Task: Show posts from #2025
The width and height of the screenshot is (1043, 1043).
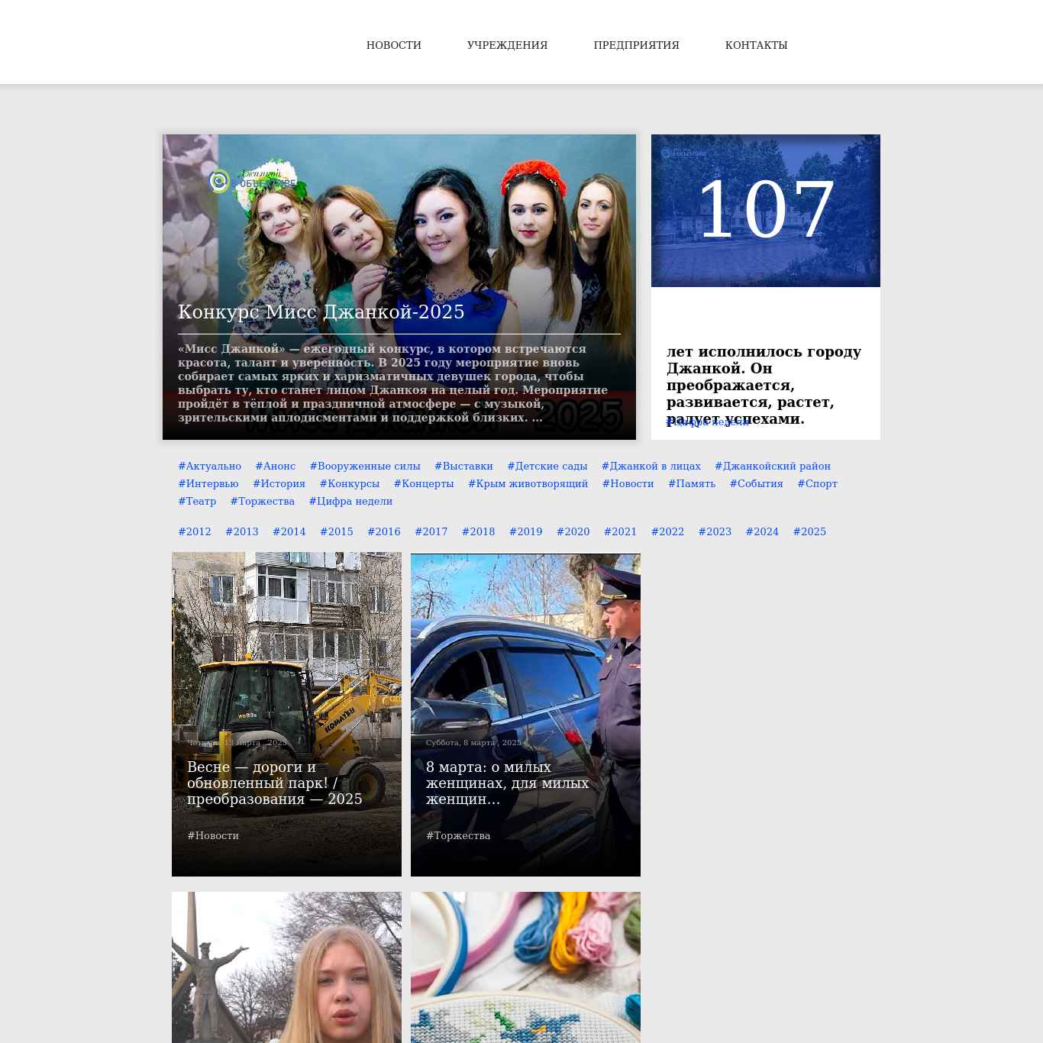Action: (810, 531)
